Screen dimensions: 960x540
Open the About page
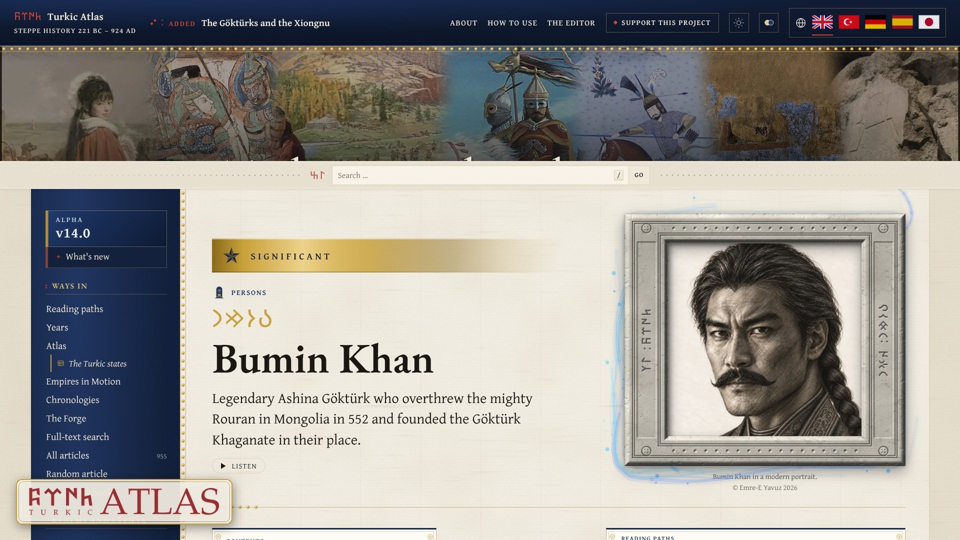pos(463,23)
